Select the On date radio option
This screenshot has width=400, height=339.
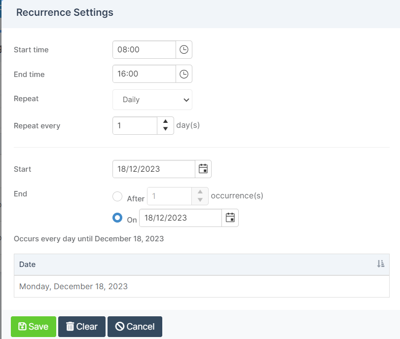click(x=117, y=218)
